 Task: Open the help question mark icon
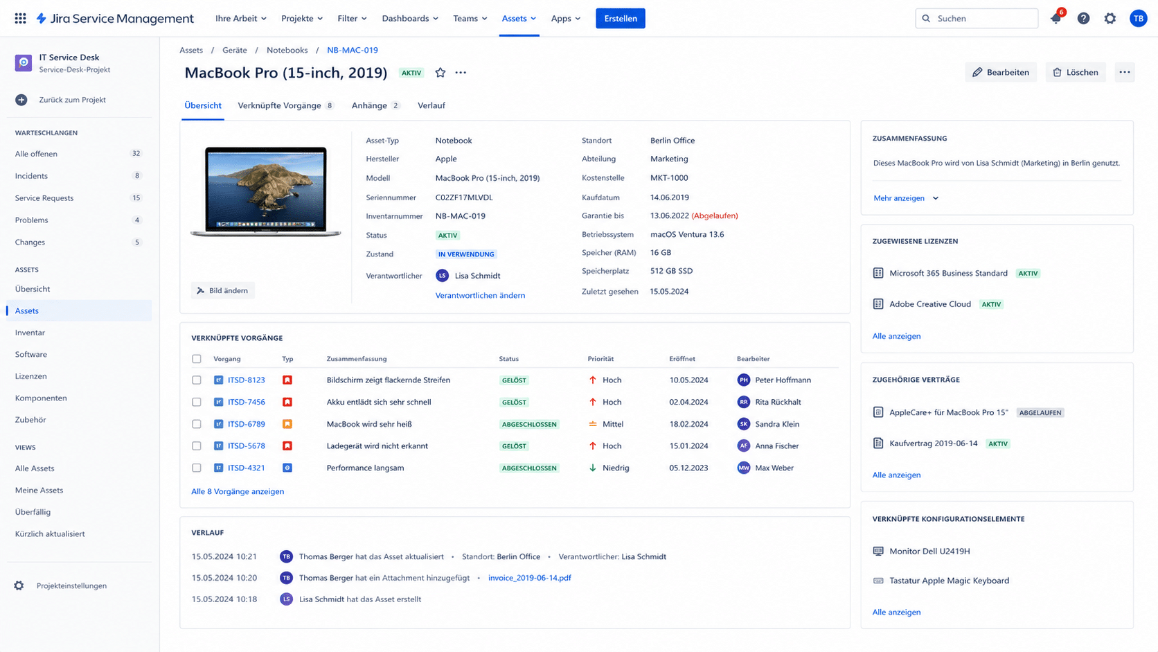coord(1083,19)
